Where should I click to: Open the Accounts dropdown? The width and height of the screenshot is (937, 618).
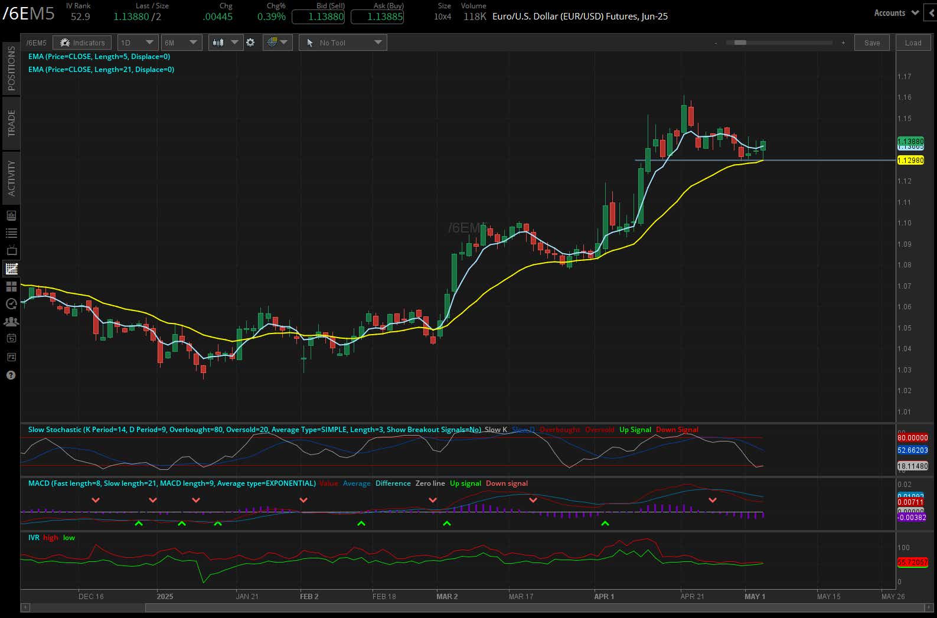896,12
